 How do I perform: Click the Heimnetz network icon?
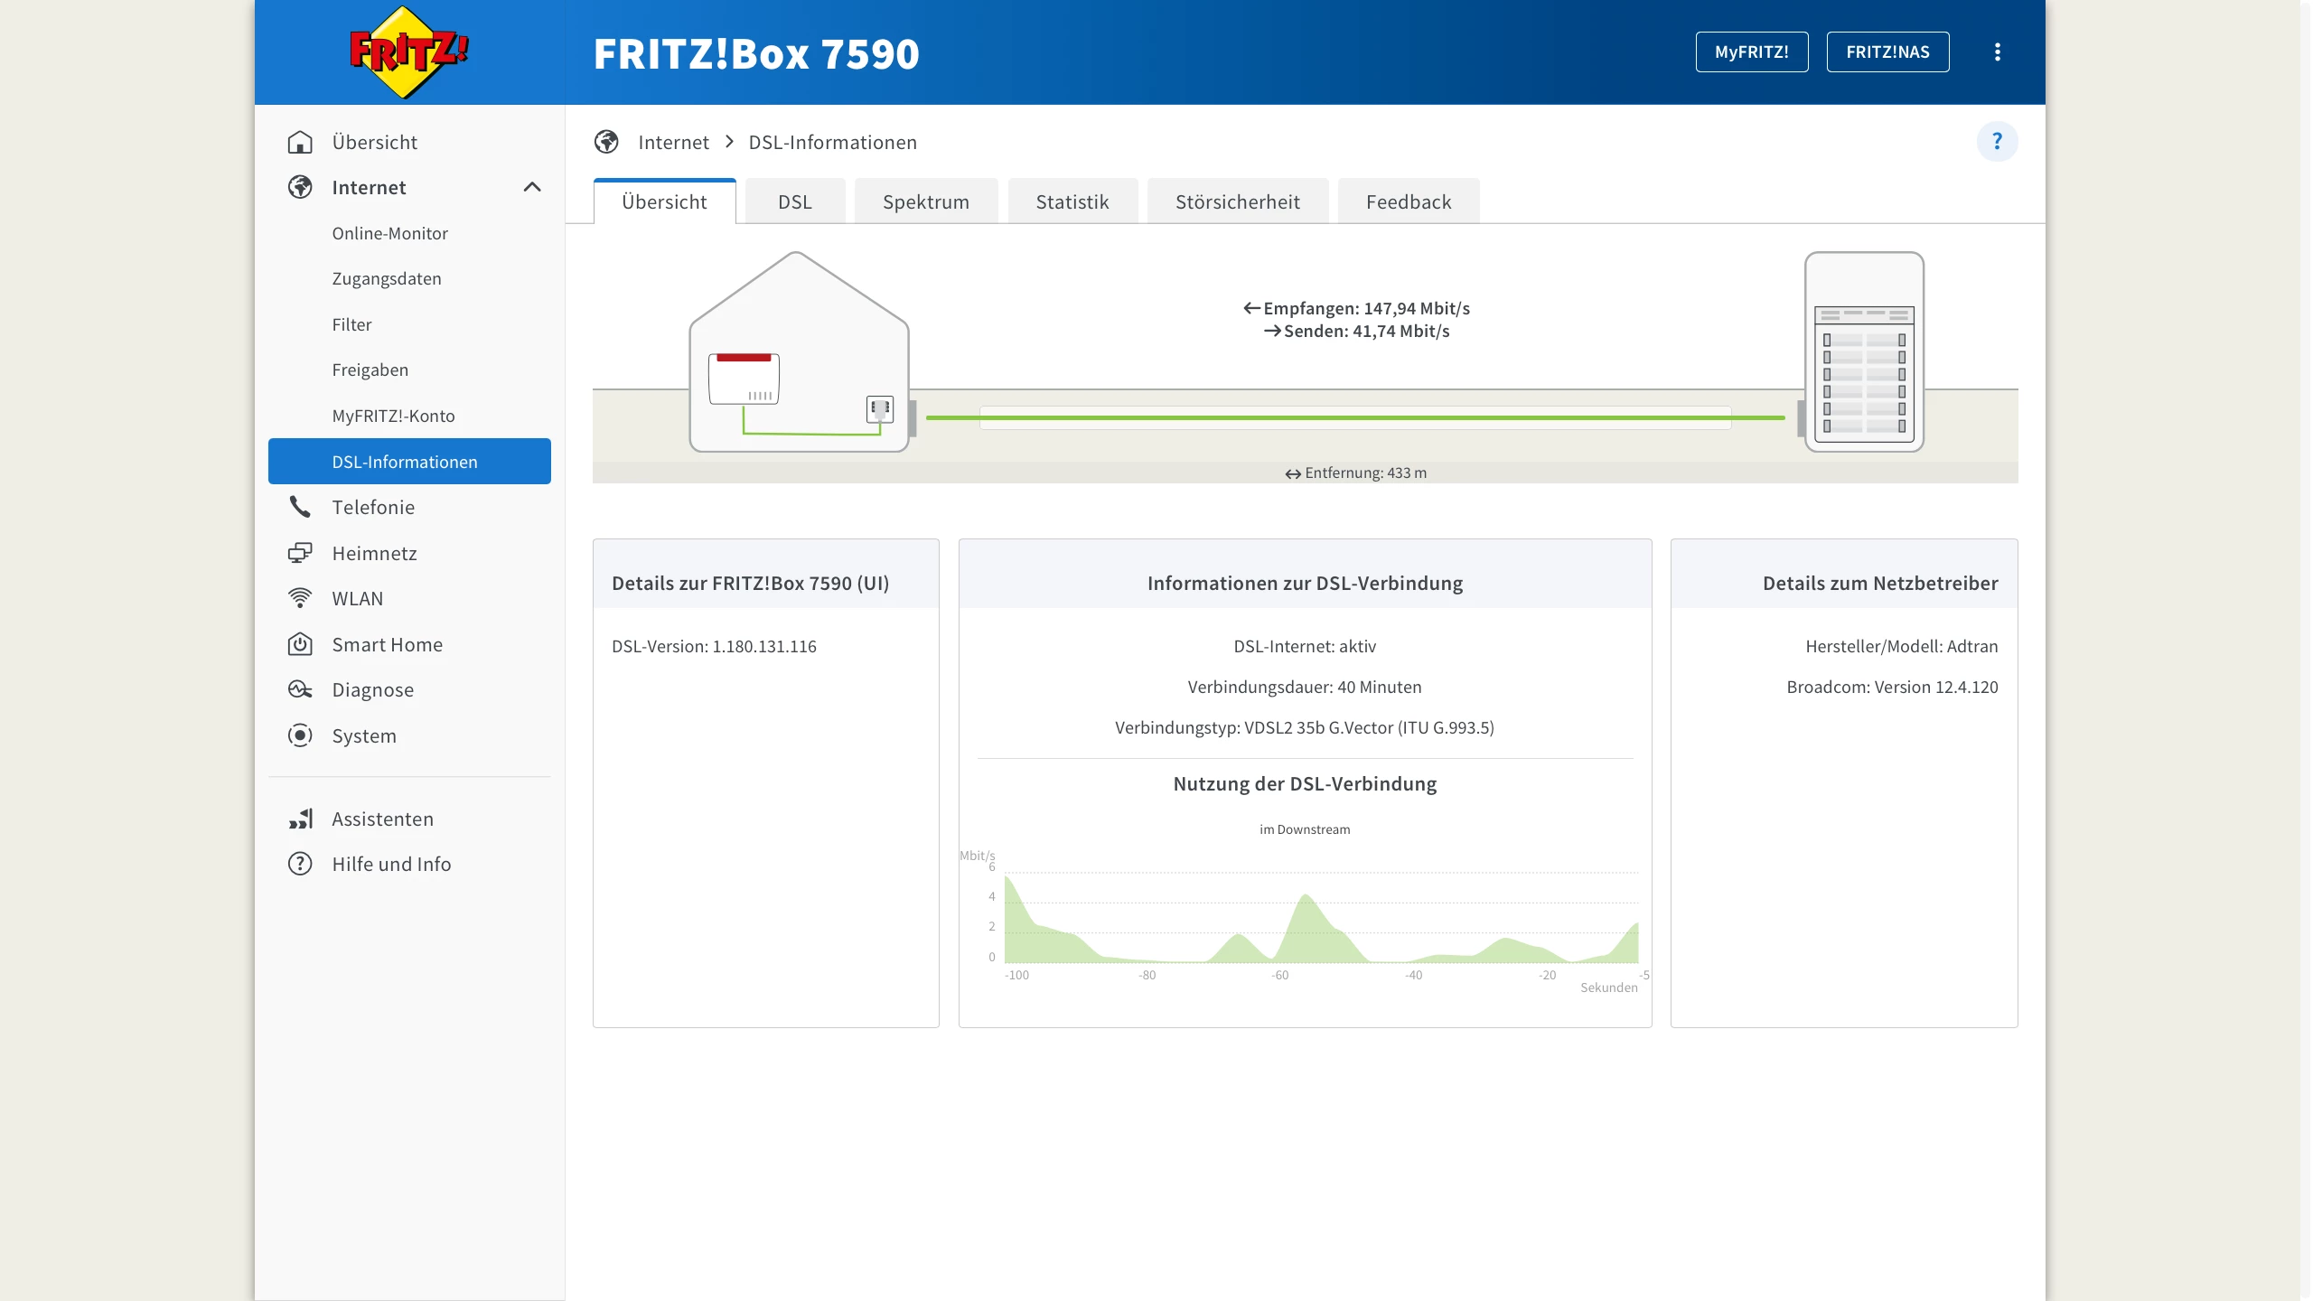coord(300,553)
